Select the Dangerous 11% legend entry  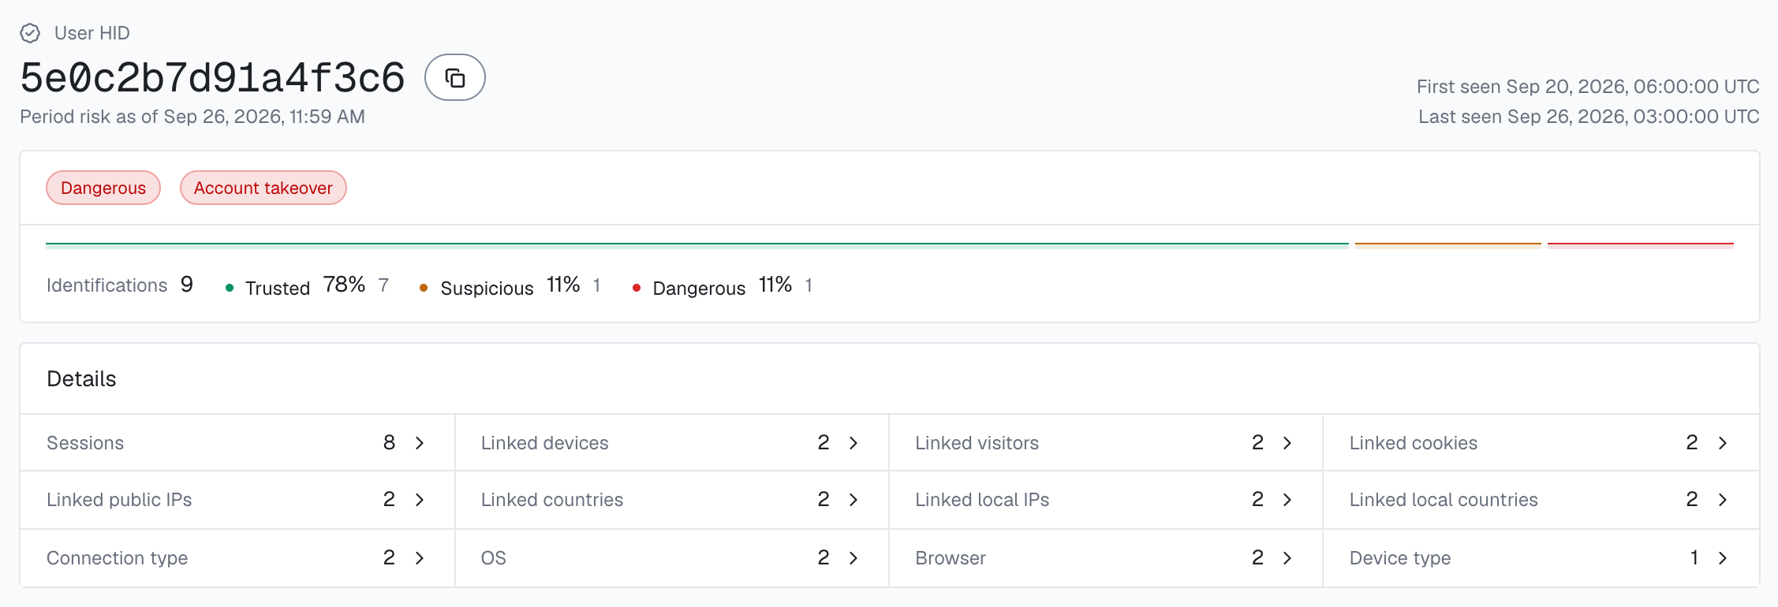coord(722,286)
